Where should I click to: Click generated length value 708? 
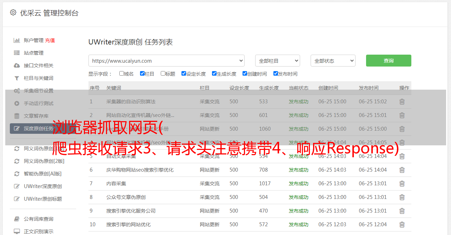click(x=264, y=170)
